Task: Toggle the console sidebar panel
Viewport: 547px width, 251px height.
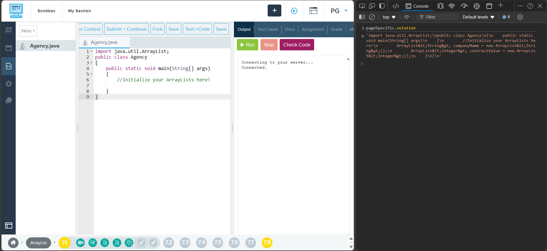Action: [x=362, y=17]
